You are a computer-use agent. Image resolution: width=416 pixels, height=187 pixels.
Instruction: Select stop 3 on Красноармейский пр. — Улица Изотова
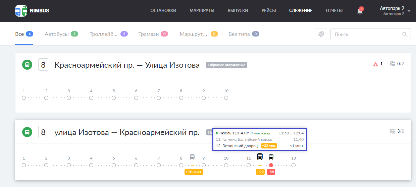click(69, 98)
